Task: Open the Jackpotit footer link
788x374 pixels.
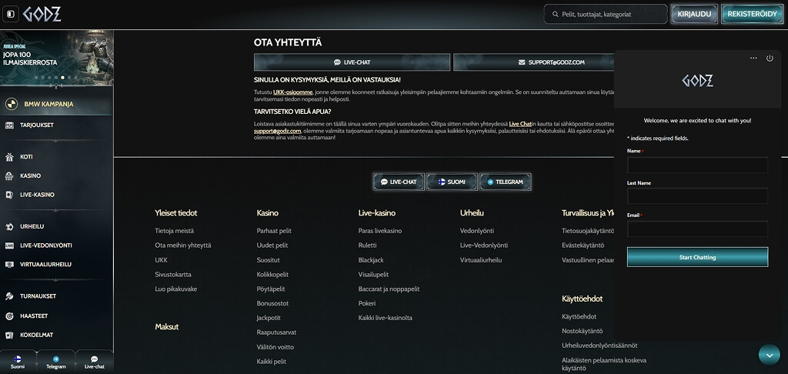Action: click(x=269, y=318)
